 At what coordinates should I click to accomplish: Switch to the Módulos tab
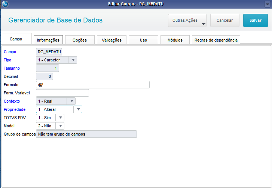(x=175, y=40)
